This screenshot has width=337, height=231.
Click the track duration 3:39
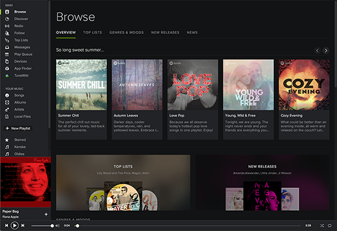[308, 226]
